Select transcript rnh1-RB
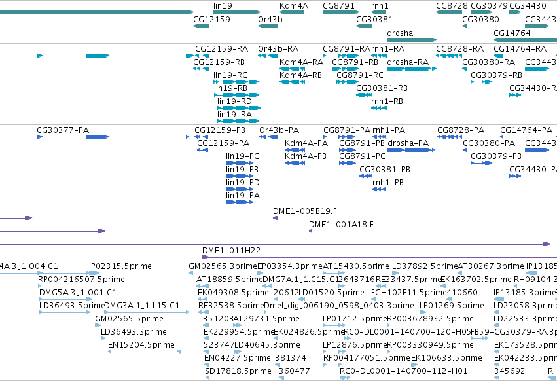The image size is (557, 381). coord(379,108)
